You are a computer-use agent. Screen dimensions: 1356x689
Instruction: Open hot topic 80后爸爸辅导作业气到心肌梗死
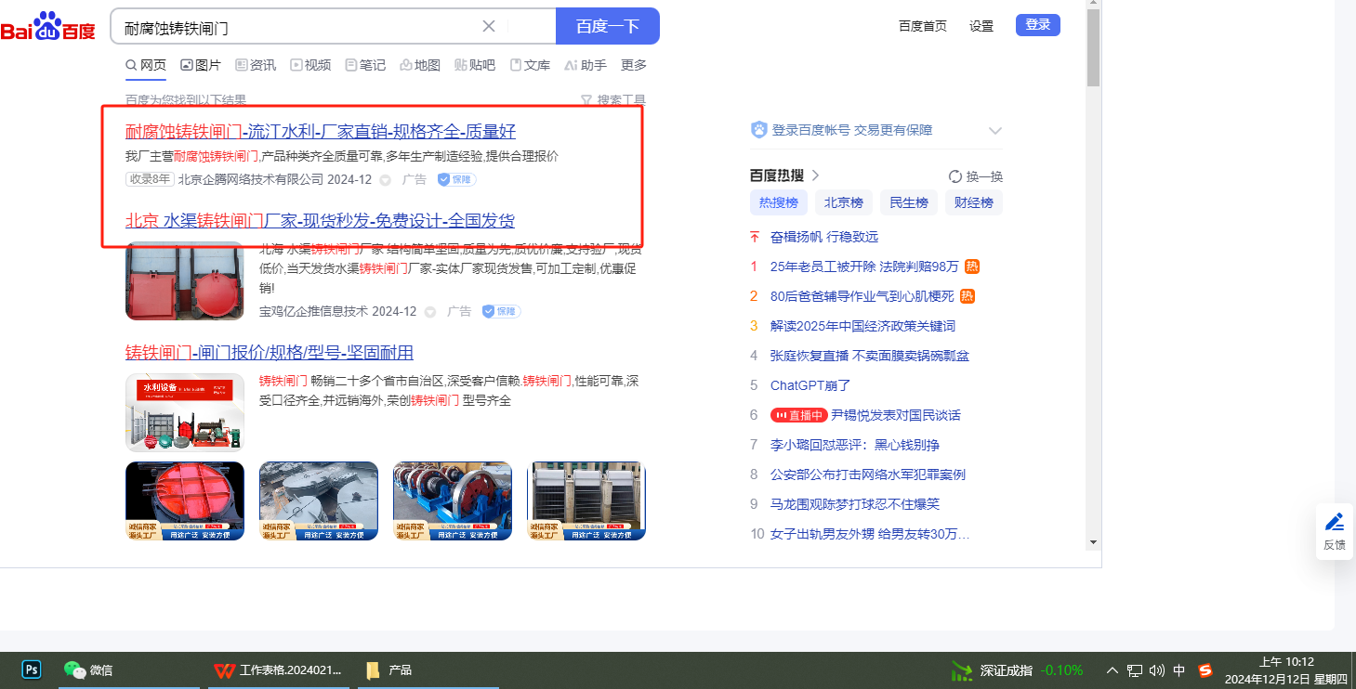pyautogui.click(x=862, y=296)
